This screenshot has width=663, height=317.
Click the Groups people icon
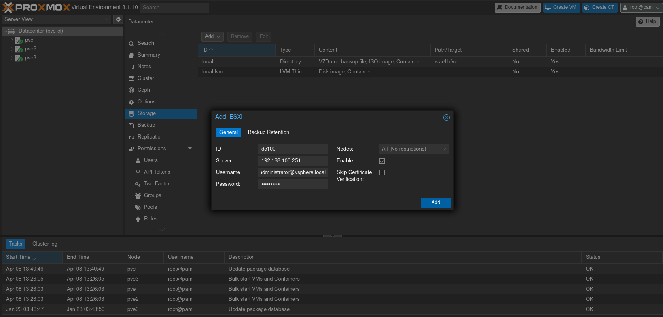(x=138, y=196)
